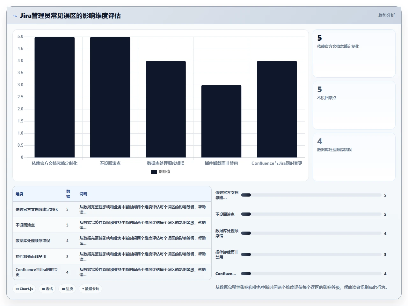This screenshot has width=408, height=306.
Task: Click the 数据卡片 tag chip
Action: point(91,289)
